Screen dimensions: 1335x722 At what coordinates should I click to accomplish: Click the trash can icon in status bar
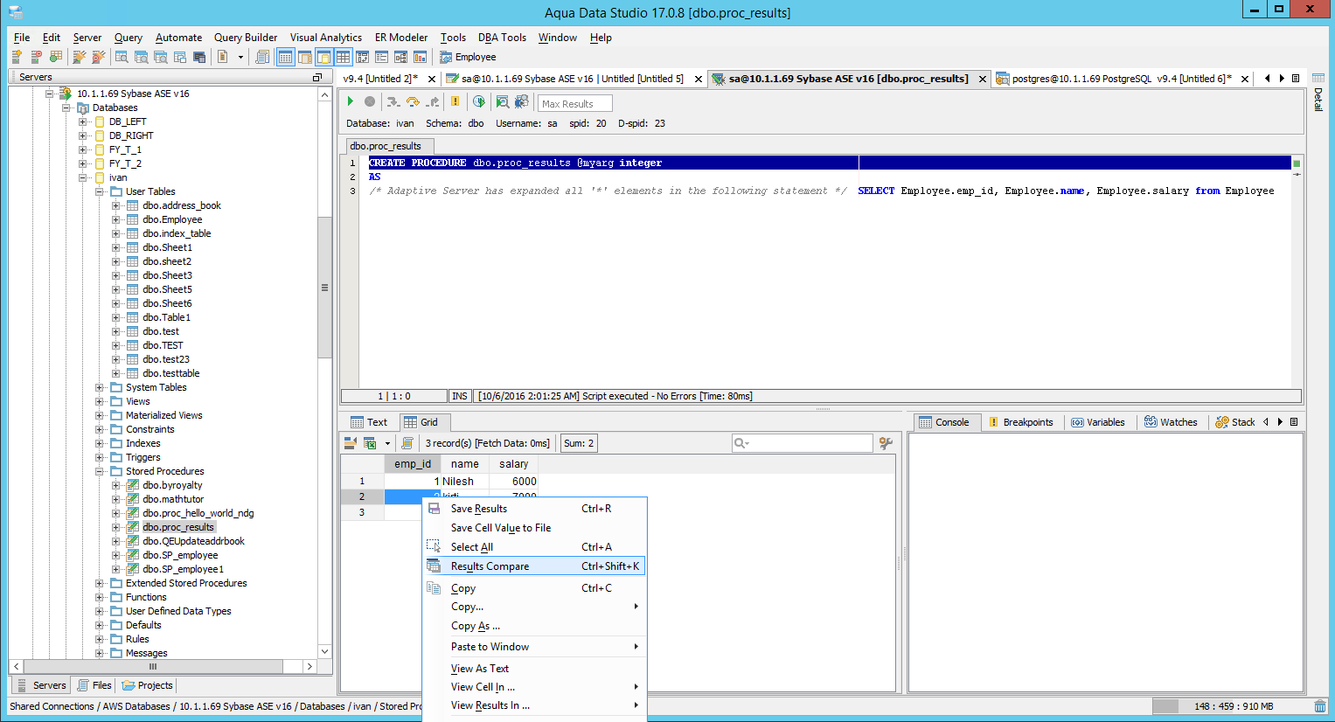(x=1320, y=706)
